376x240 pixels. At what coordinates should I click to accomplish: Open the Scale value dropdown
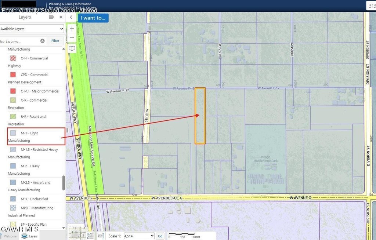coord(139,236)
